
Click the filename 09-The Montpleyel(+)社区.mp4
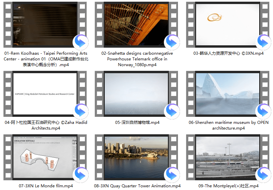[x=228, y=186]
